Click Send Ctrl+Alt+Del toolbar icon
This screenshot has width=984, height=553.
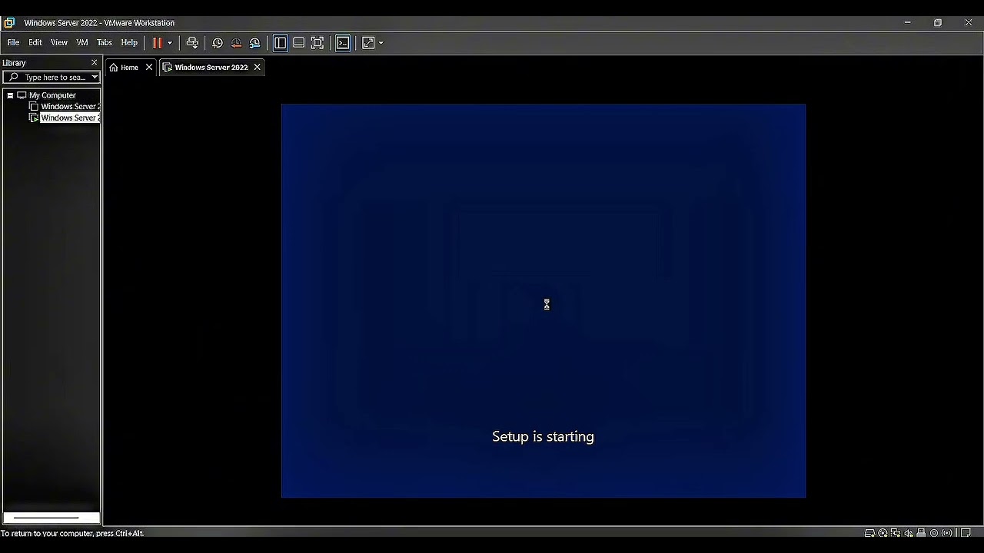[x=192, y=43]
